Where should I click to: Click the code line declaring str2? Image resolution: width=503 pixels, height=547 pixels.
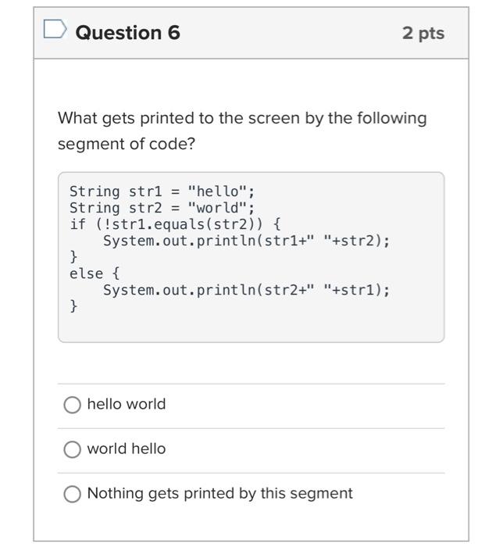pyautogui.click(x=162, y=208)
